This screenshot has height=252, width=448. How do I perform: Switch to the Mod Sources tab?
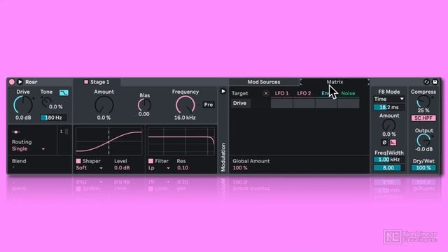(264, 82)
